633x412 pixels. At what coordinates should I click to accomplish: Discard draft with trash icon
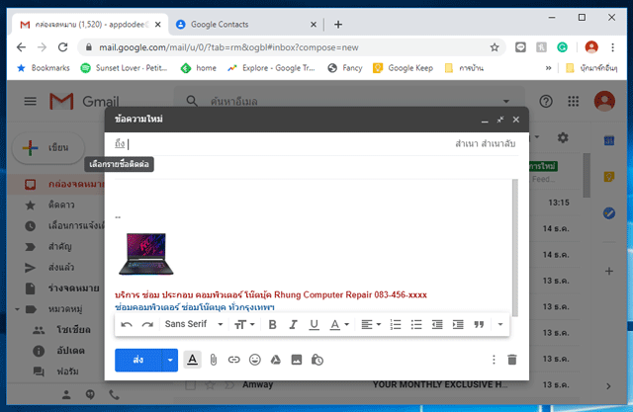tap(512, 360)
